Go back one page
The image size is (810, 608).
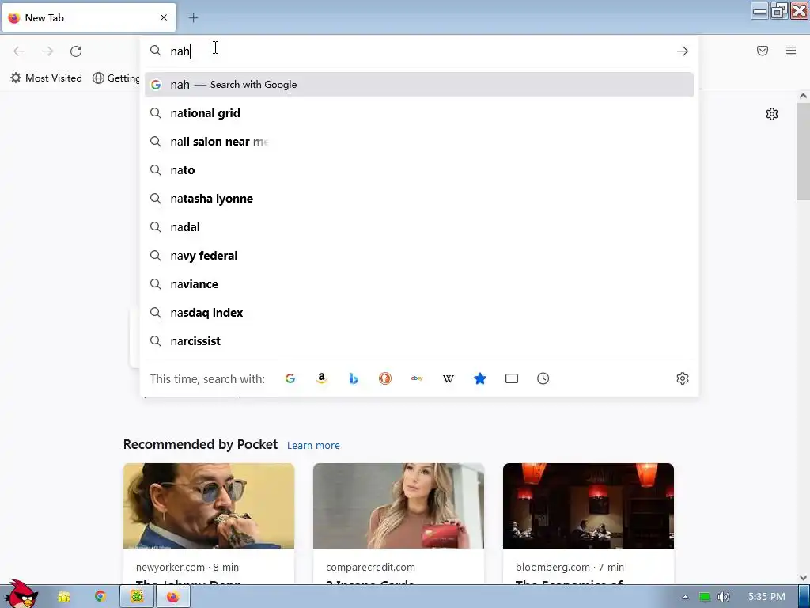click(x=19, y=51)
